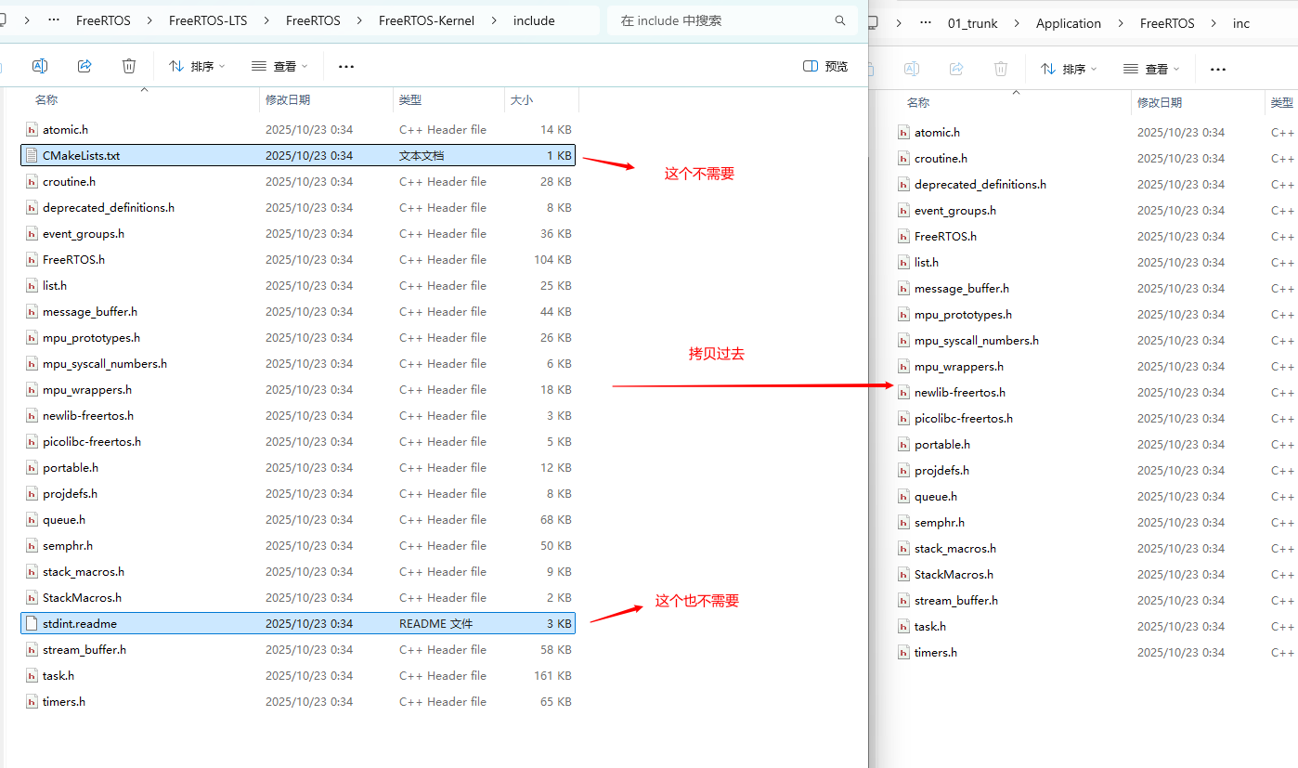Select mpu_prototypes.h in left window
This screenshot has height=768, width=1298.
(x=298, y=337)
